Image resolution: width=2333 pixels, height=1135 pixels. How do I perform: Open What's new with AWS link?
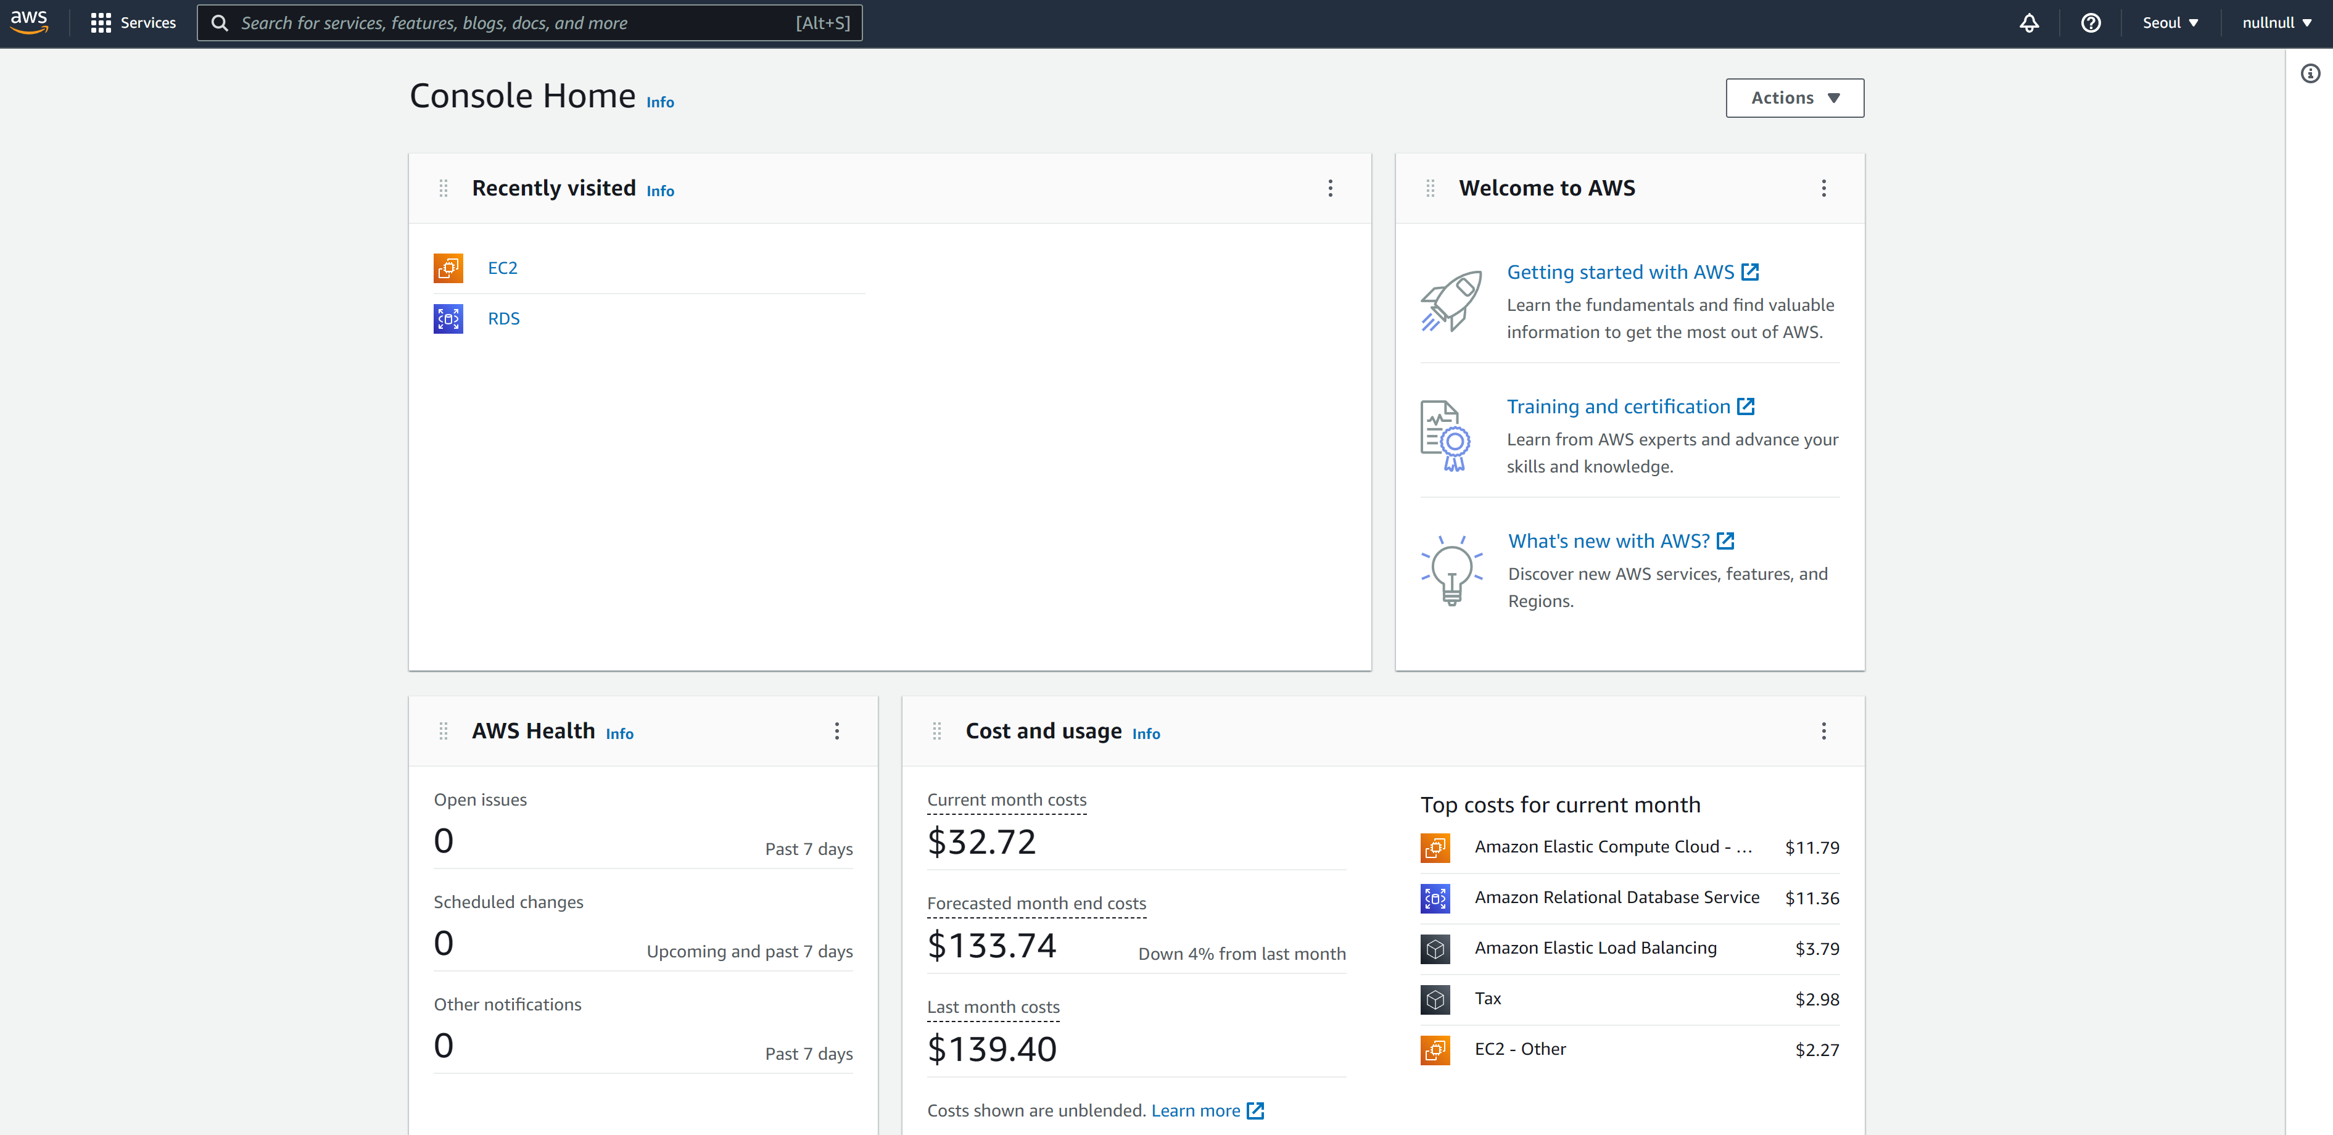(1621, 541)
